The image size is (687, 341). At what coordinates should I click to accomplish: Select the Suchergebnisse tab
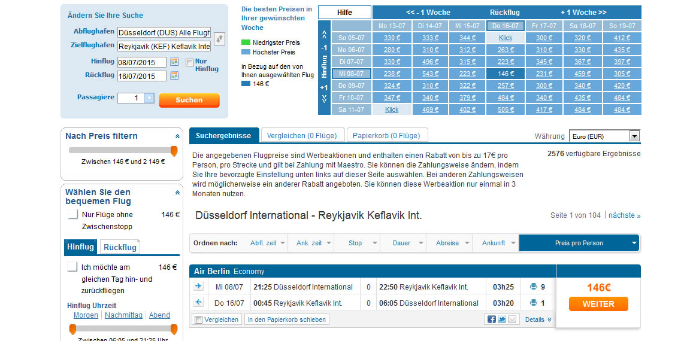[223, 136]
